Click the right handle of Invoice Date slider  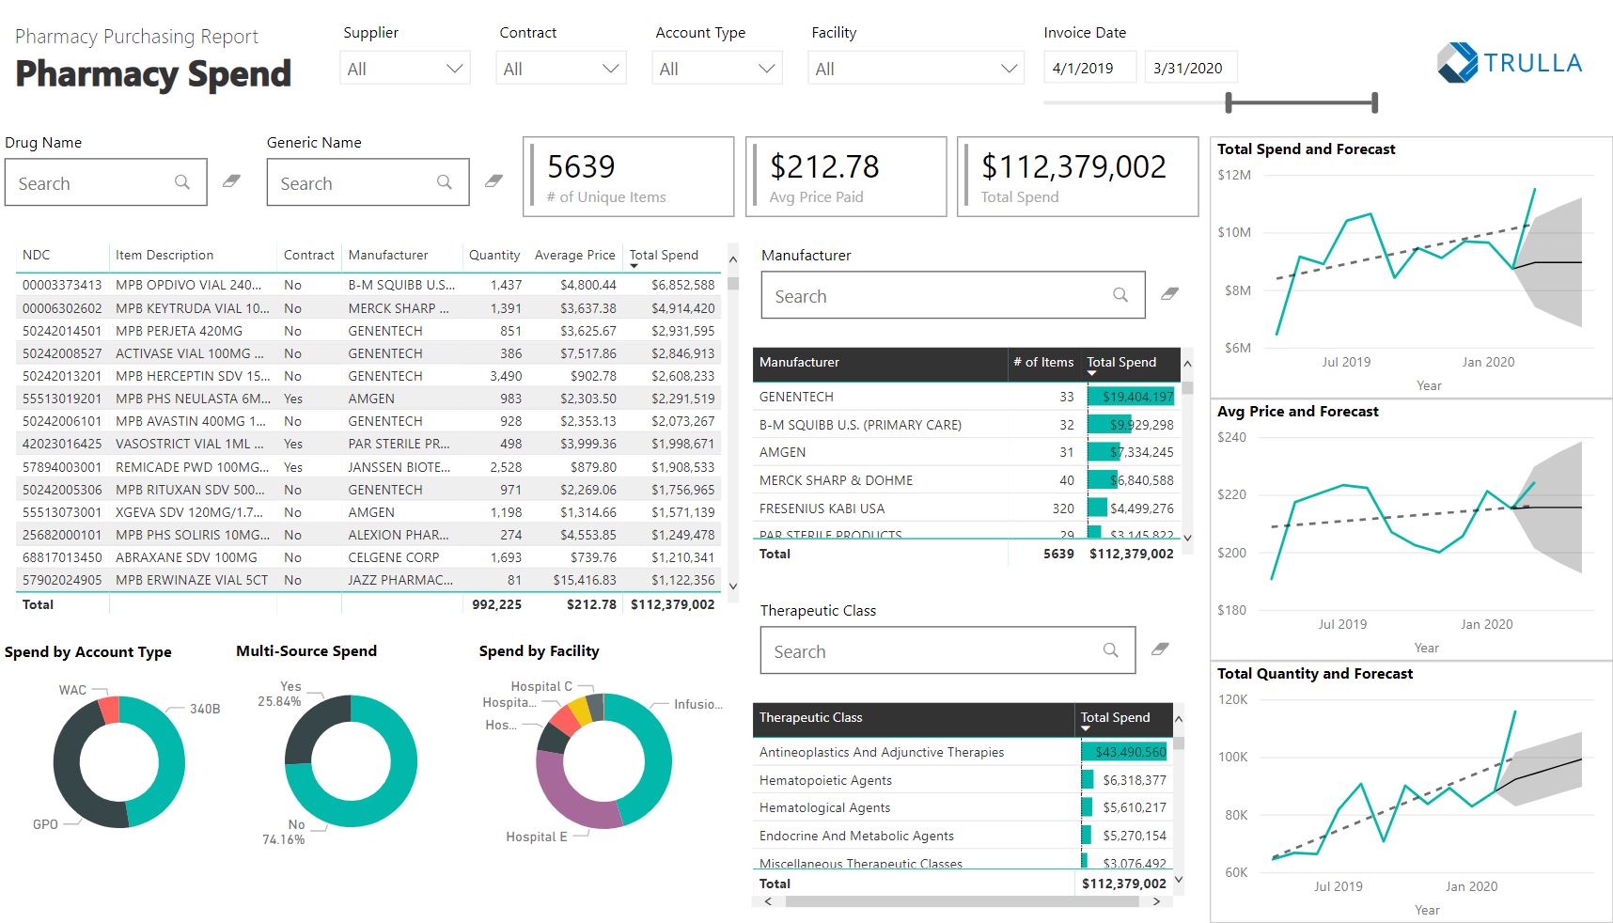point(1374,102)
